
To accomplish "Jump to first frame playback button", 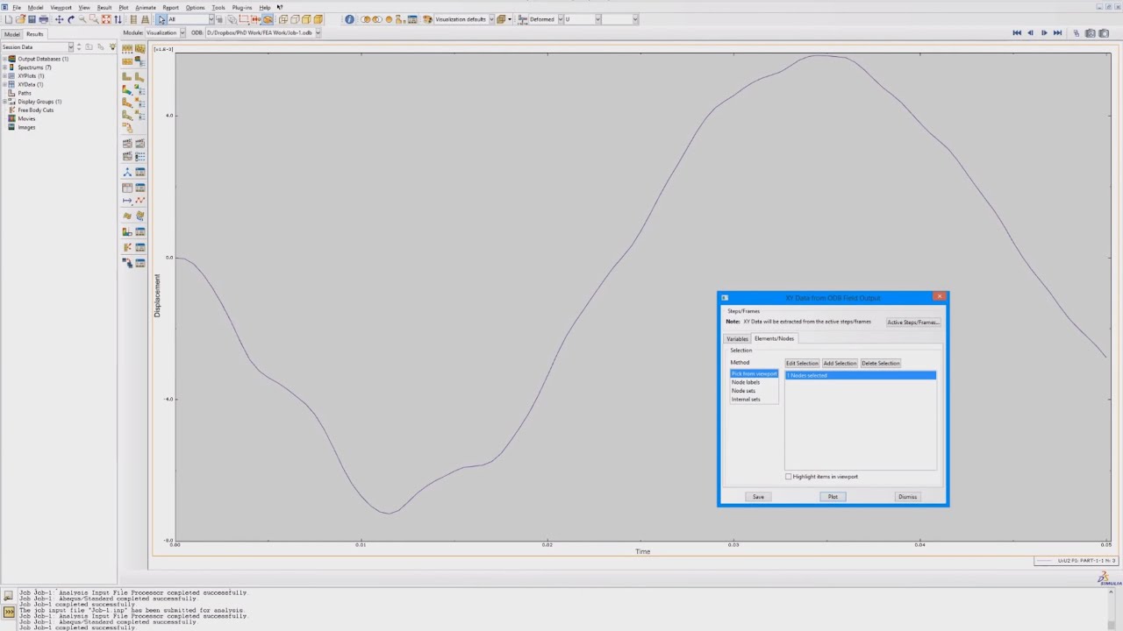I will click(1017, 33).
